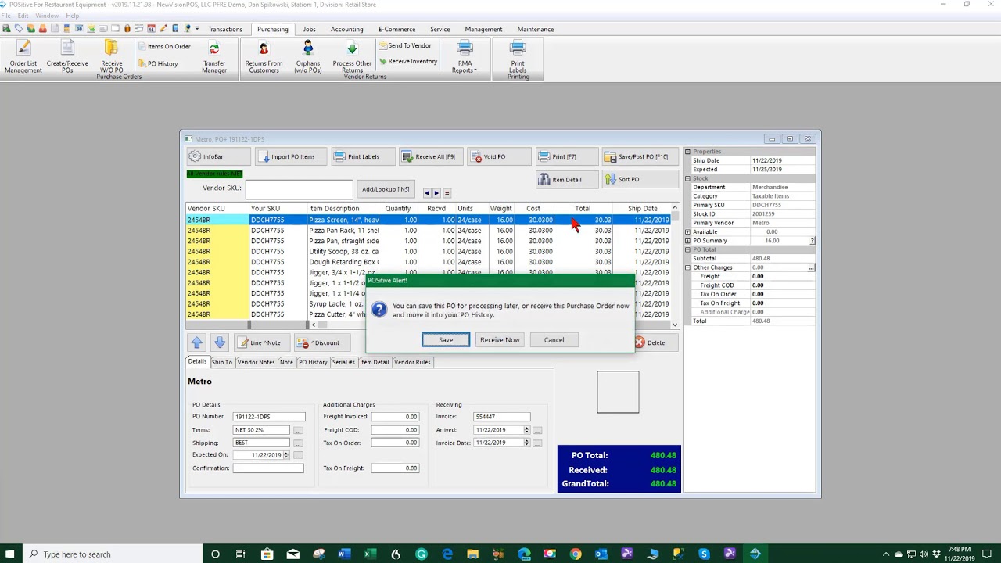
Task: Open Process Other Returns
Action: [352, 58]
